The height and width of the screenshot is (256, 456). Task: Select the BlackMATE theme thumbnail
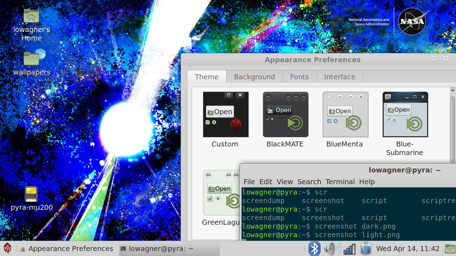(x=285, y=114)
